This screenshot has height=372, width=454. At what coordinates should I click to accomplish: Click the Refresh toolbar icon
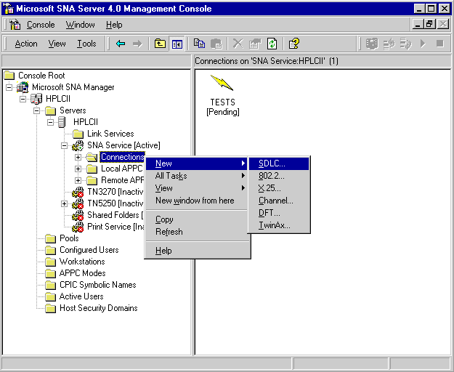click(x=271, y=44)
